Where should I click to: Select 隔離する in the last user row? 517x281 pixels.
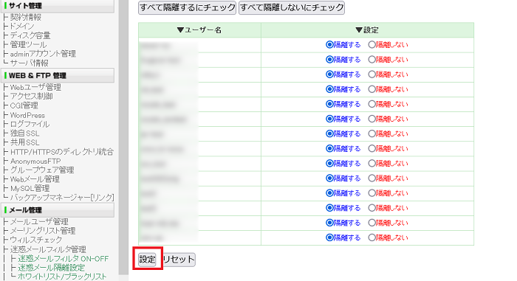(x=329, y=237)
